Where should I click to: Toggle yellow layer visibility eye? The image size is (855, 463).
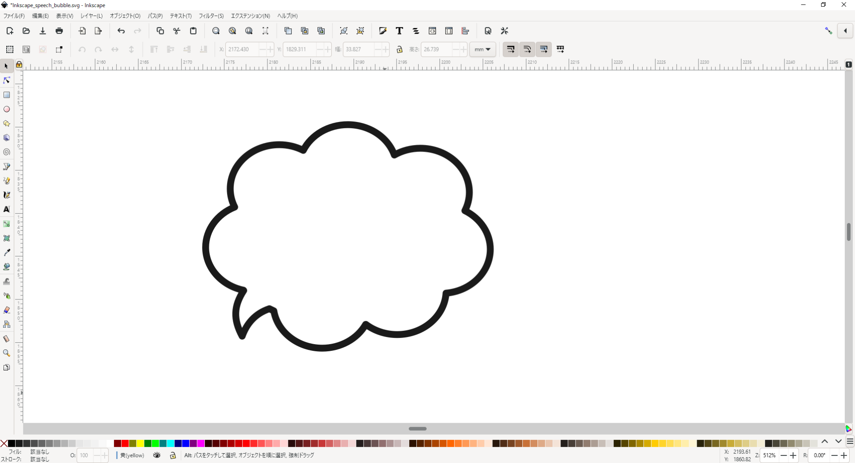point(157,455)
